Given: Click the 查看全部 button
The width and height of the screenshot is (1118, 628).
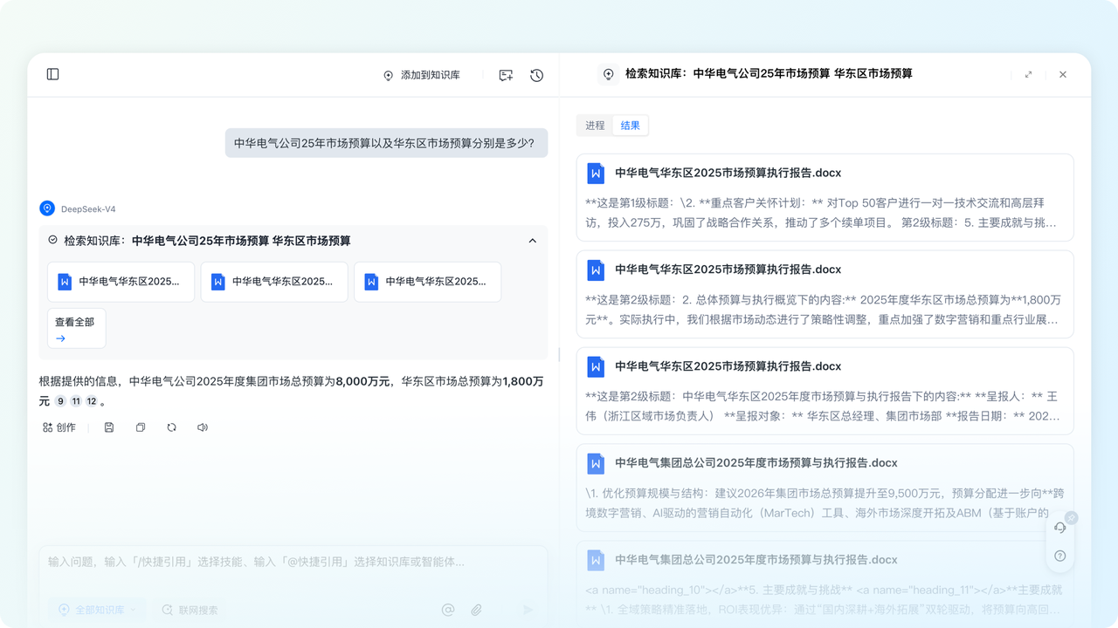Looking at the screenshot, I should coord(77,329).
